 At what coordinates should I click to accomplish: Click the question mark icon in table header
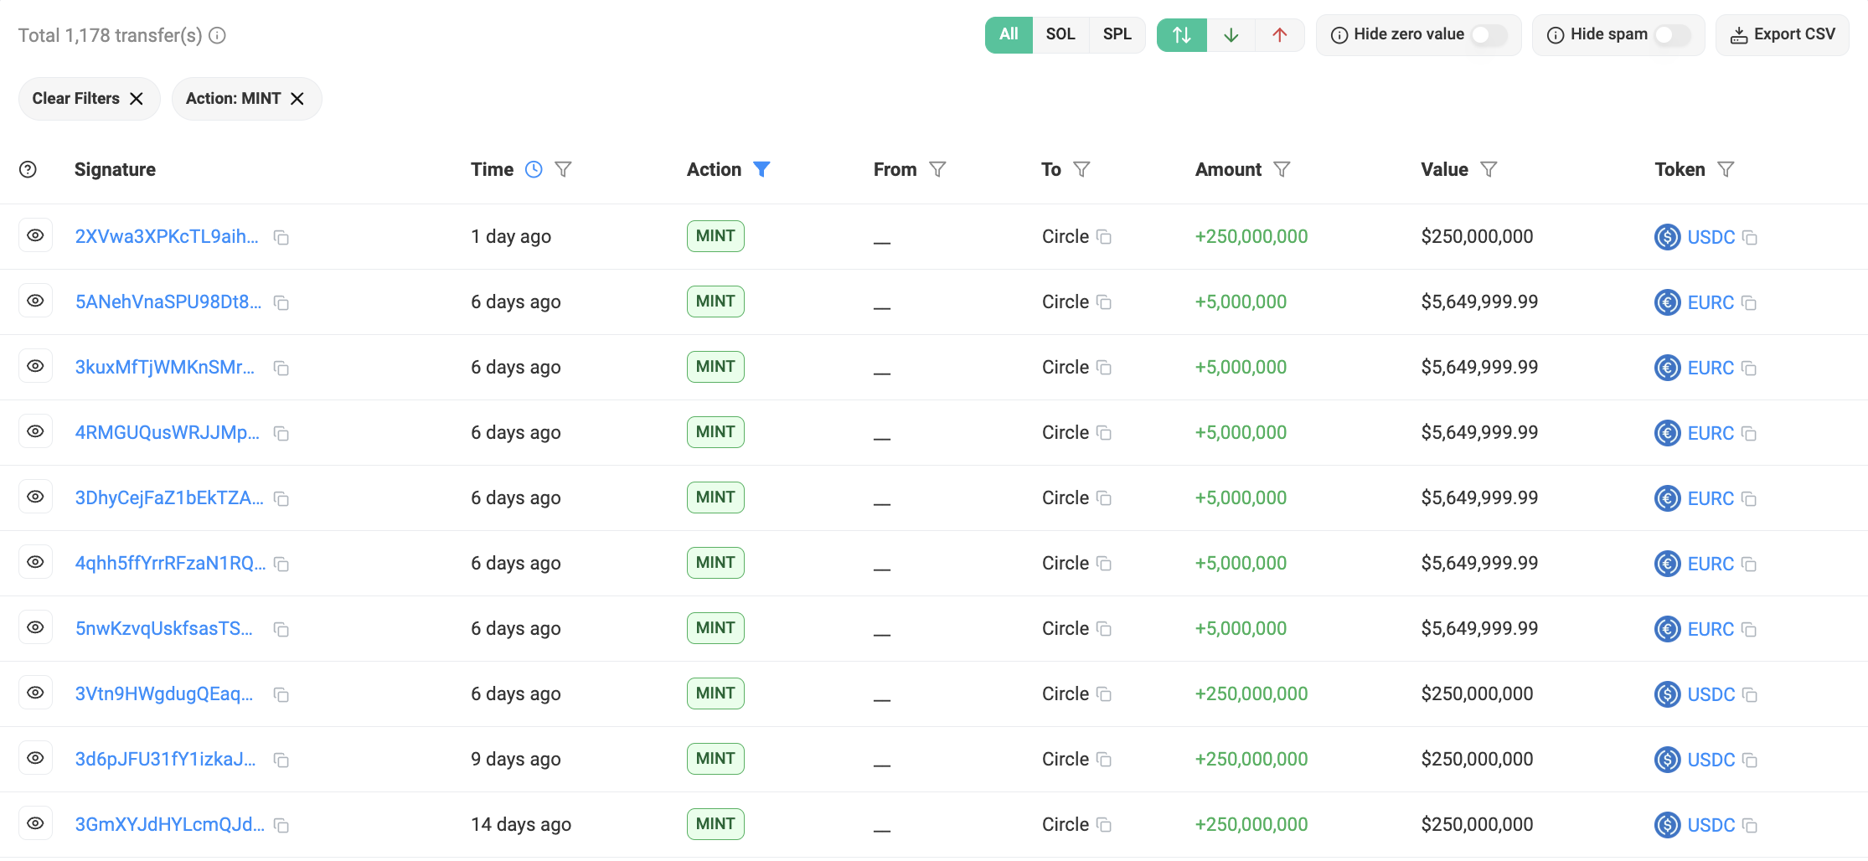pos(28,169)
